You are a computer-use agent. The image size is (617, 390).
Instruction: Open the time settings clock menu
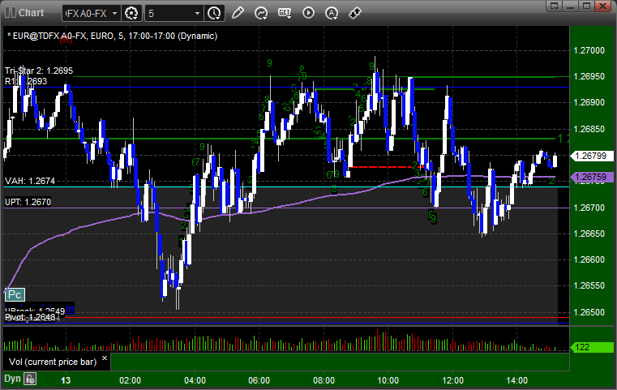pos(215,14)
